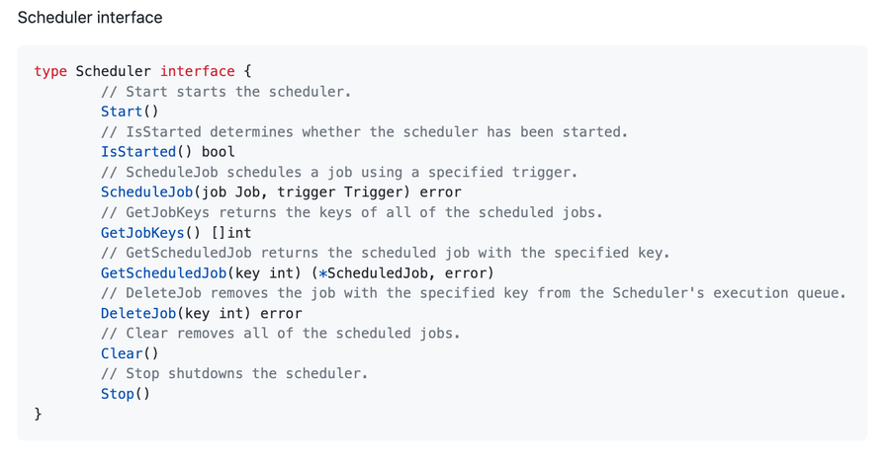Click the "bool" return type
Image resolution: width=890 pixels, height=460 pixels.
(219, 152)
